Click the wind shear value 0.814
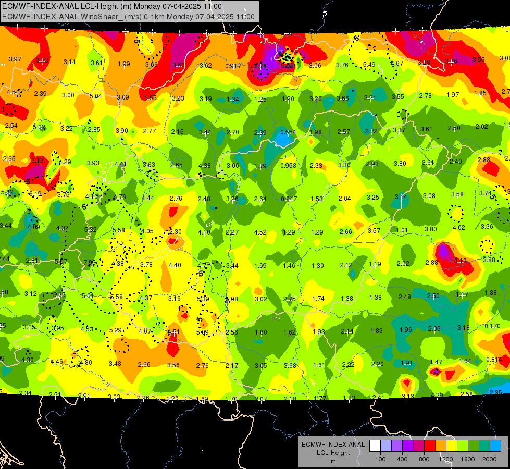510x469 pixels. (494, 360)
